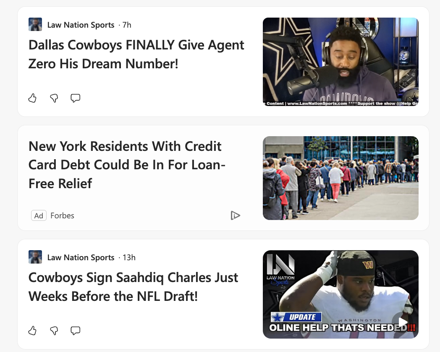Click the Ad badge next to Forbes
Viewport: 440px width, 352px height.
point(39,216)
